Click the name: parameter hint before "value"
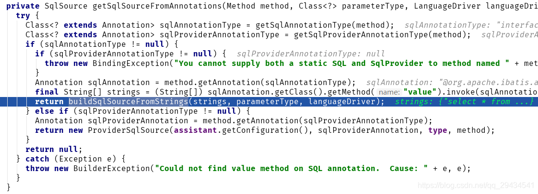The height and width of the screenshot is (194, 538). pos(389,92)
